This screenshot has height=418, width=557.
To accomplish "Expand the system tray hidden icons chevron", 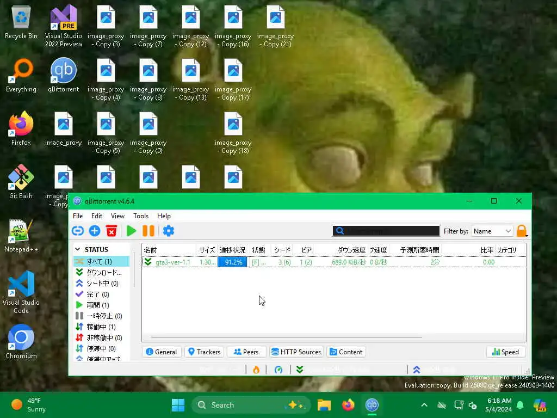I will 424,405.
